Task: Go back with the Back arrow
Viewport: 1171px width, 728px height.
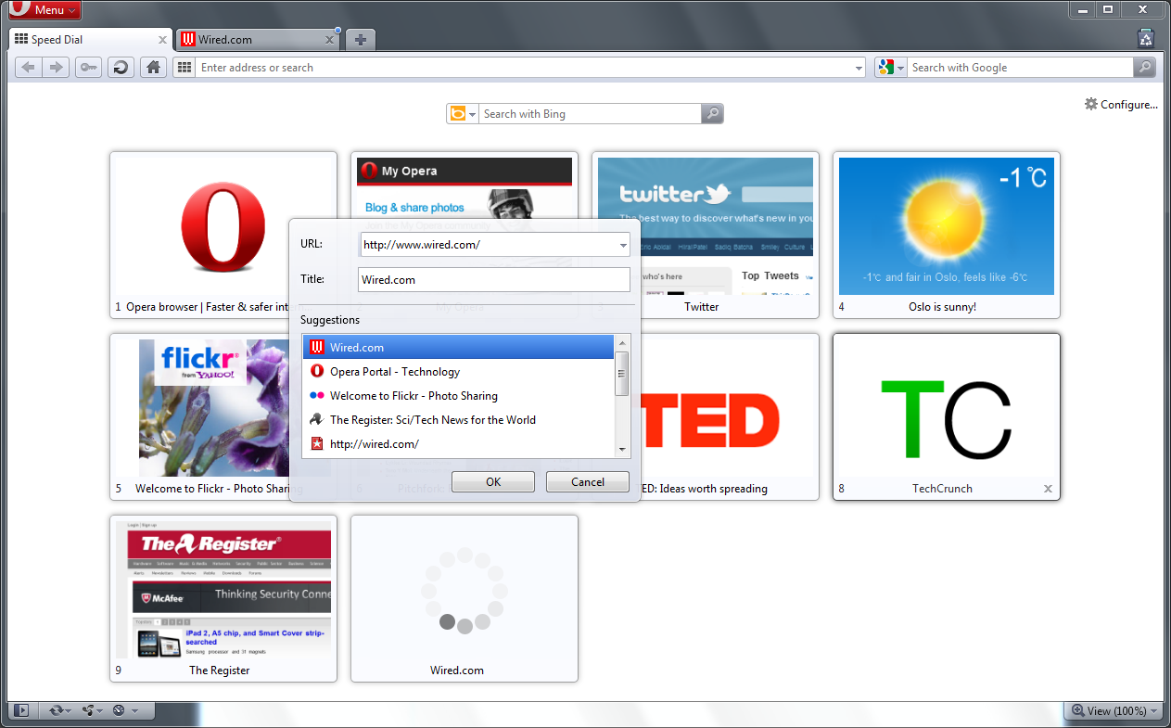Action: (x=29, y=67)
